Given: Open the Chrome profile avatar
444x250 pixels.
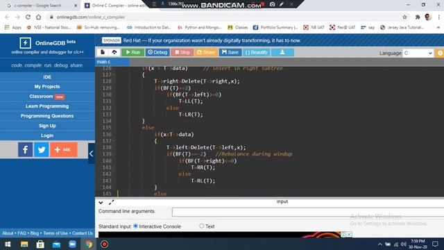Looking at the screenshot, I should (428, 17).
